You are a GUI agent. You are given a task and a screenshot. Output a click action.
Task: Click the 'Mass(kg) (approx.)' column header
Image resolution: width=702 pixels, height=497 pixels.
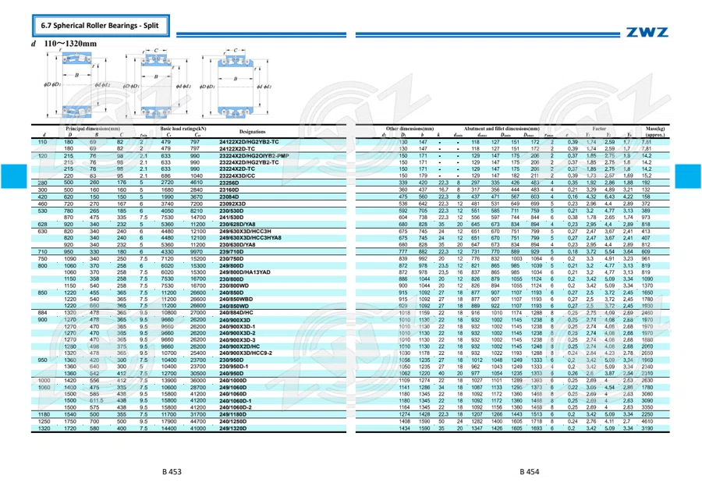coord(655,132)
